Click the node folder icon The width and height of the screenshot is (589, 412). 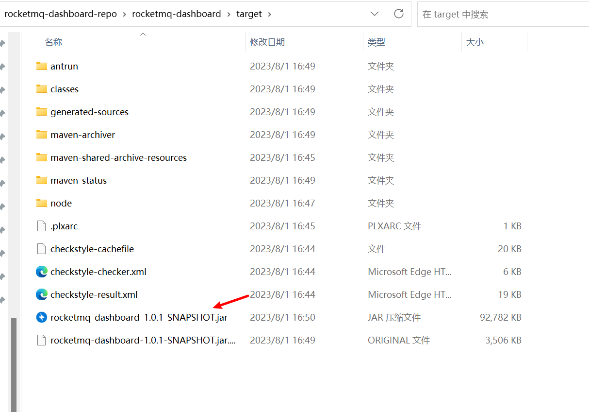(42, 203)
